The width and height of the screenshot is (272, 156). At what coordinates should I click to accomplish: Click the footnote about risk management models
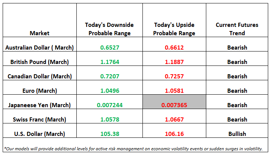click(133, 149)
